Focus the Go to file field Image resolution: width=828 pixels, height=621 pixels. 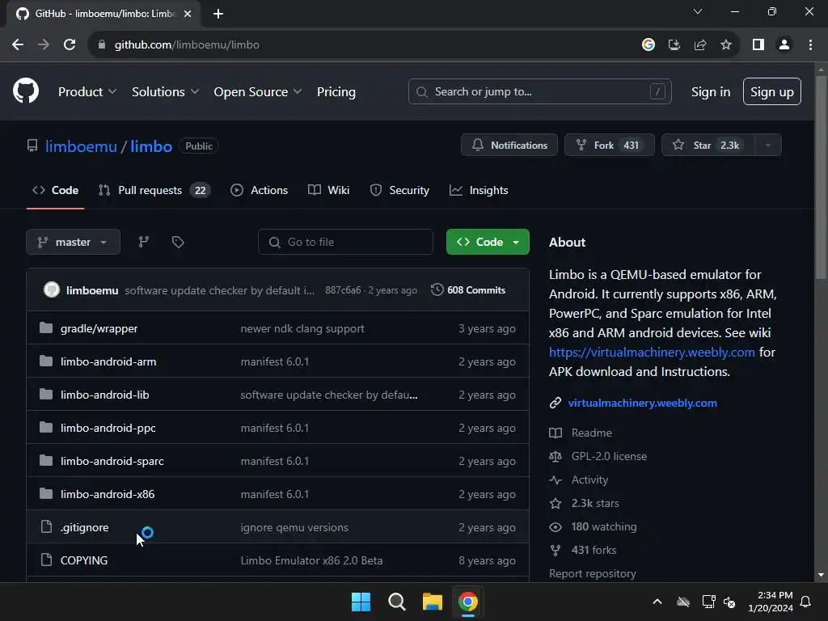pos(345,242)
